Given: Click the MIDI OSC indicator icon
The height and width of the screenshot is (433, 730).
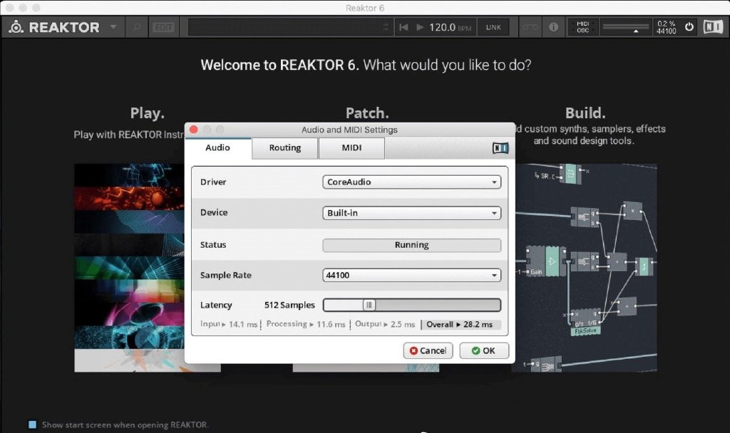Looking at the screenshot, I should click(x=582, y=27).
